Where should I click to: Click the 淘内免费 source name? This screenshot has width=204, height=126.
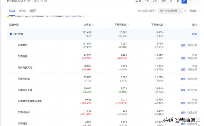tap(18, 34)
